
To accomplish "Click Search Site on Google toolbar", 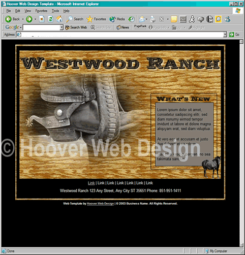I will tap(101, 27).
